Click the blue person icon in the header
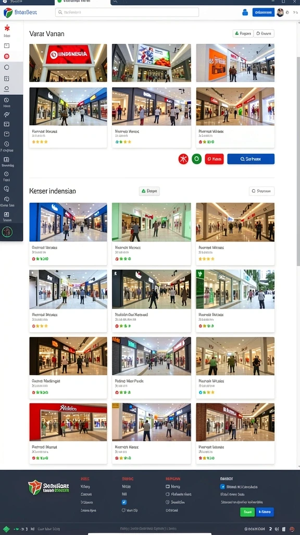 point(245,13)
